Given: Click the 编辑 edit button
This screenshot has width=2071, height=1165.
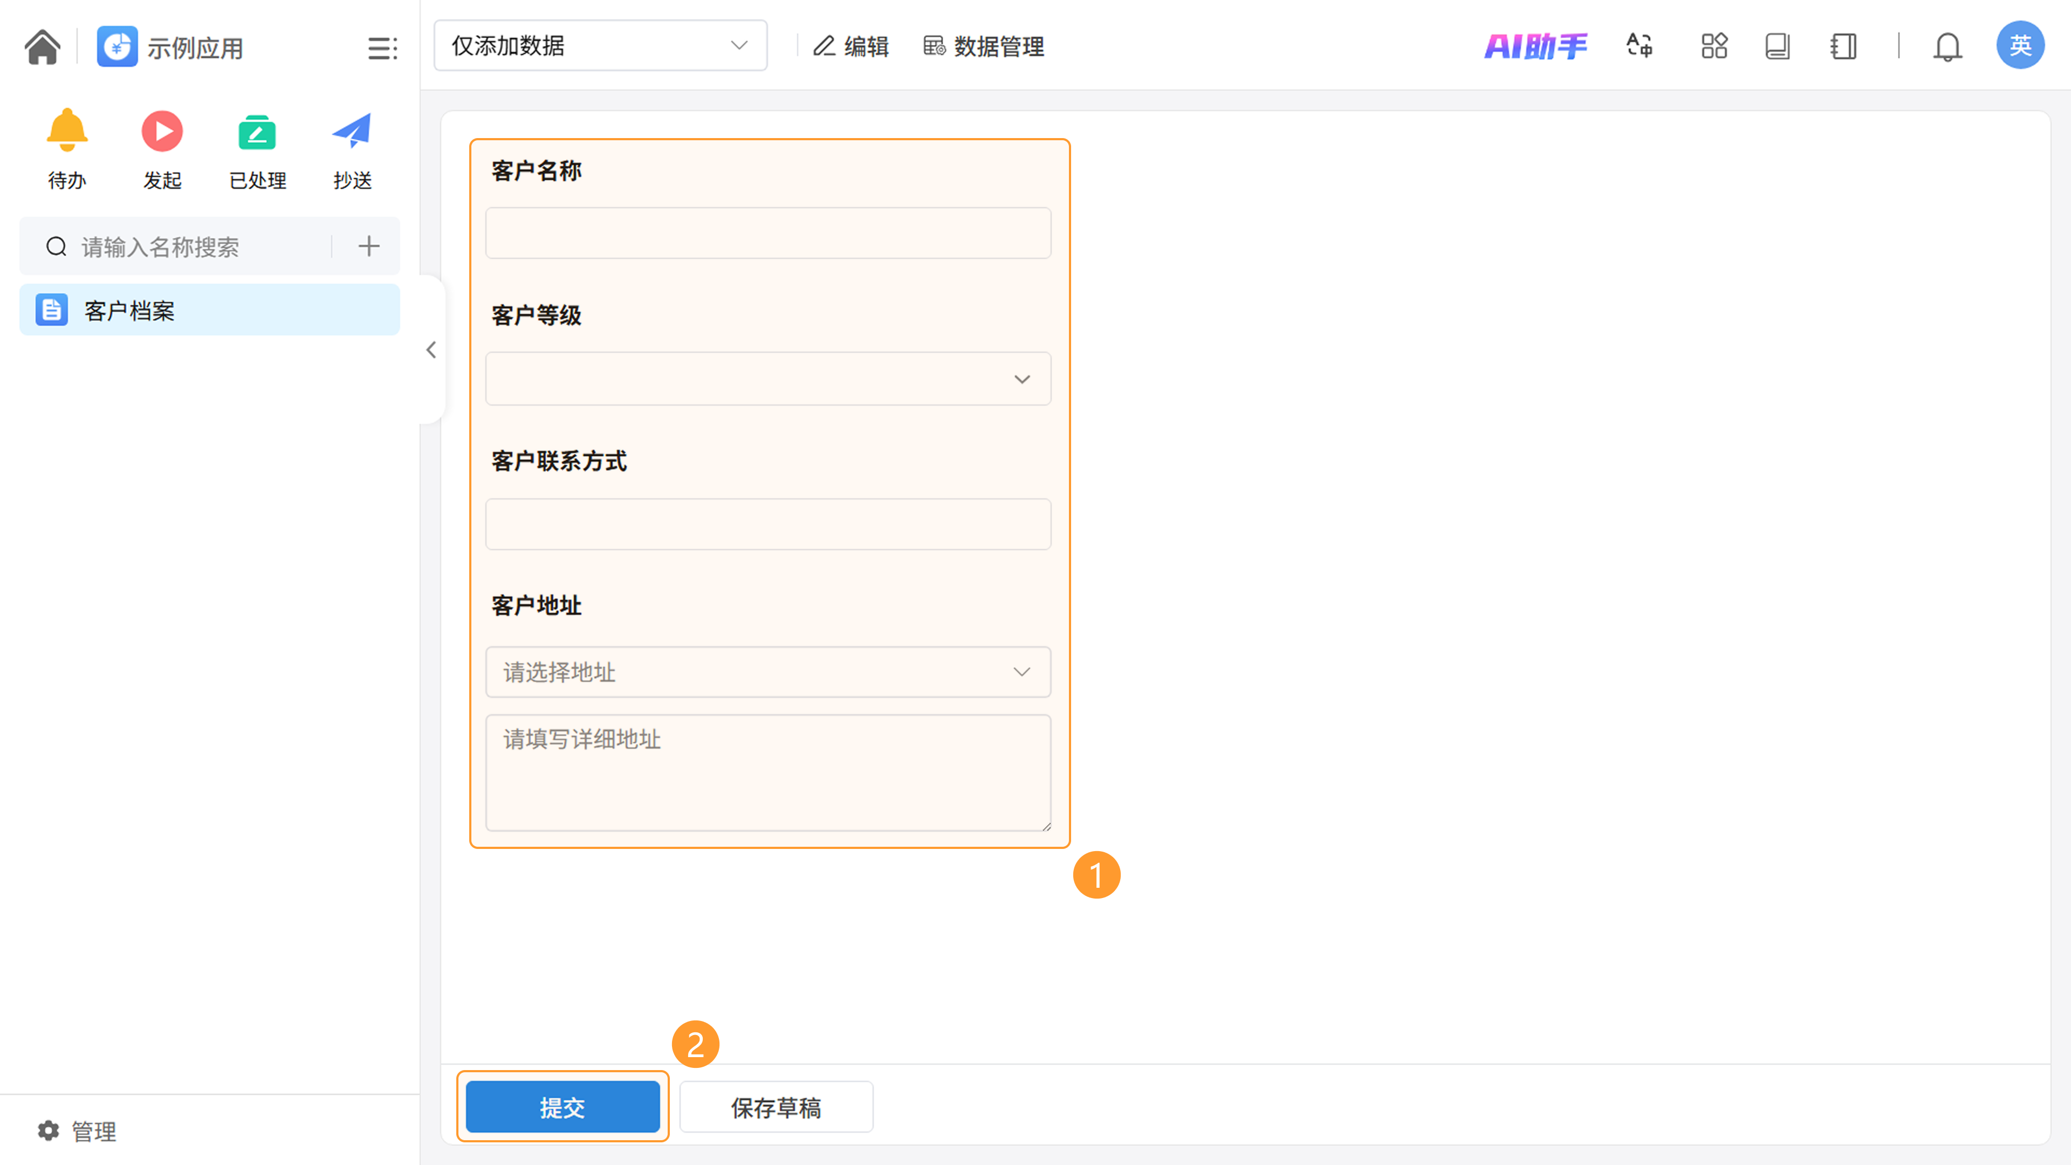Looking at the screenshot, I should (852, 46).
